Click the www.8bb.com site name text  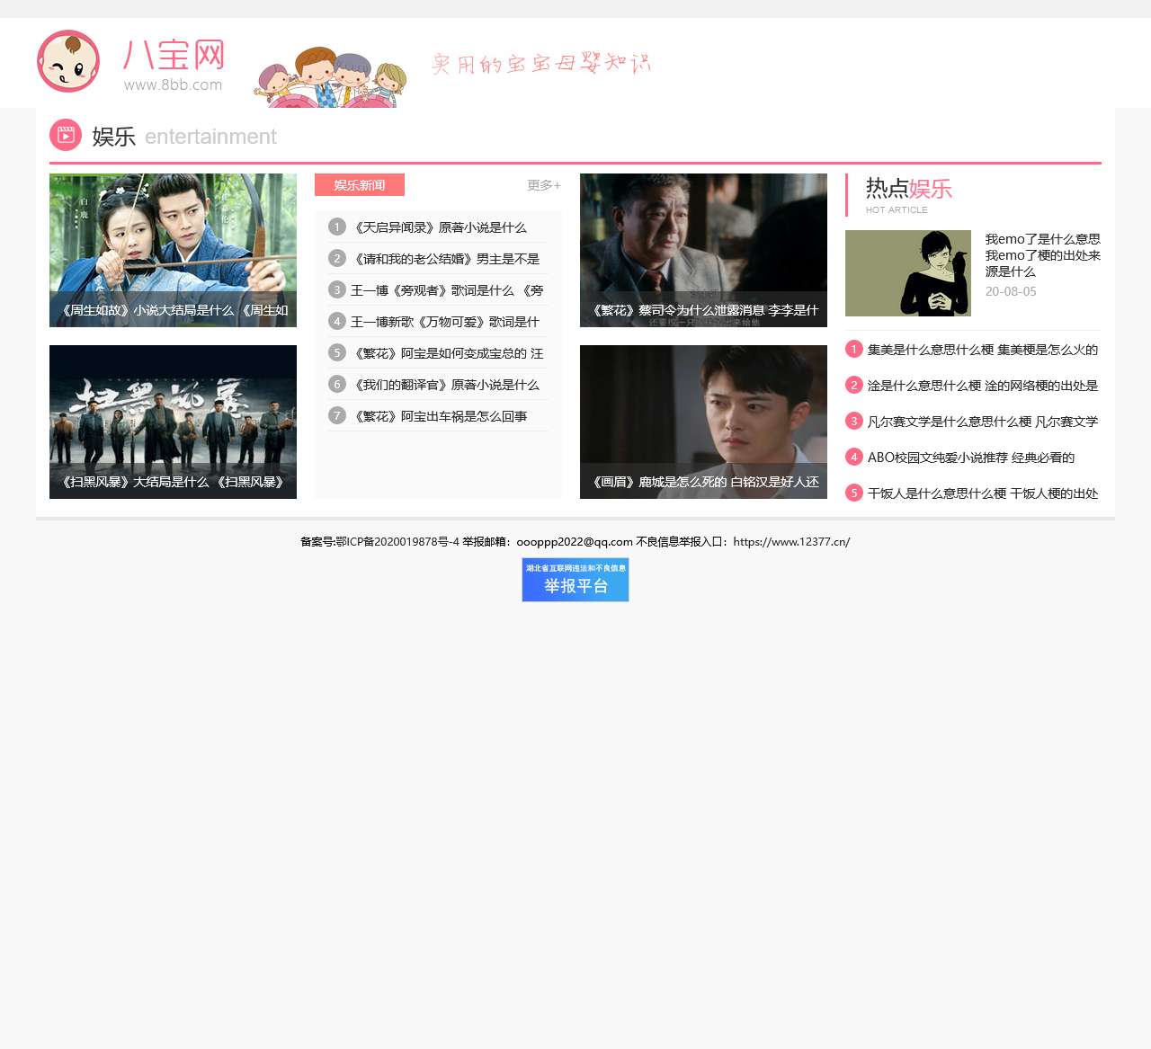tap(173, 84)
